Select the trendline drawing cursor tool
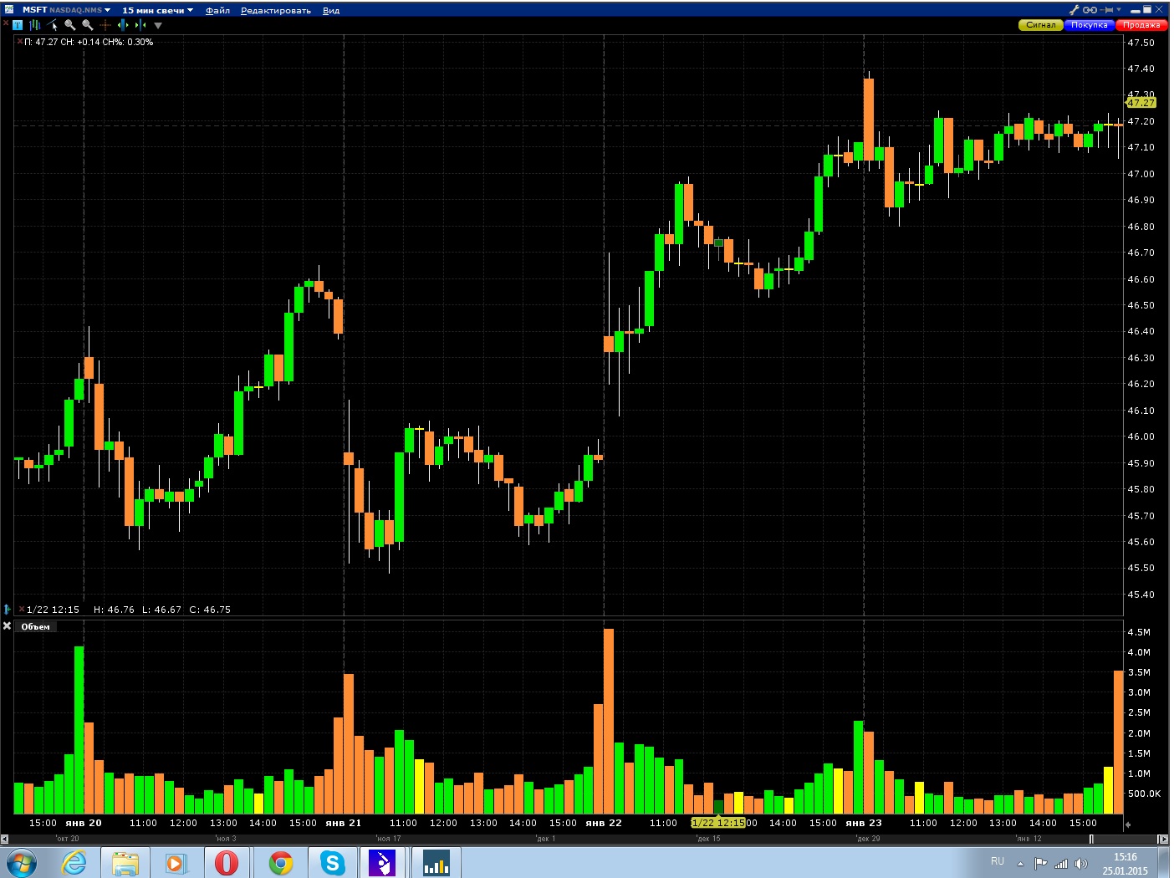Viewport: 1174px width, 878px height. tap(53, 25)
